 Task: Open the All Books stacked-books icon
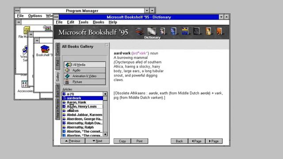click(x=140, y=31)
